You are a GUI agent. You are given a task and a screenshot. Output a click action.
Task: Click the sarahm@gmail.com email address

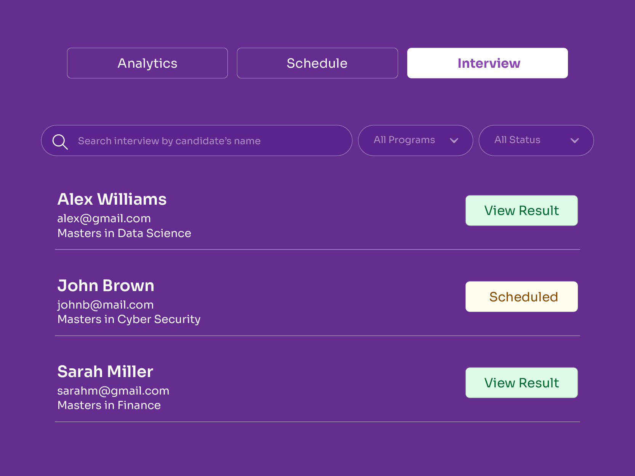[x=113, y=391]
